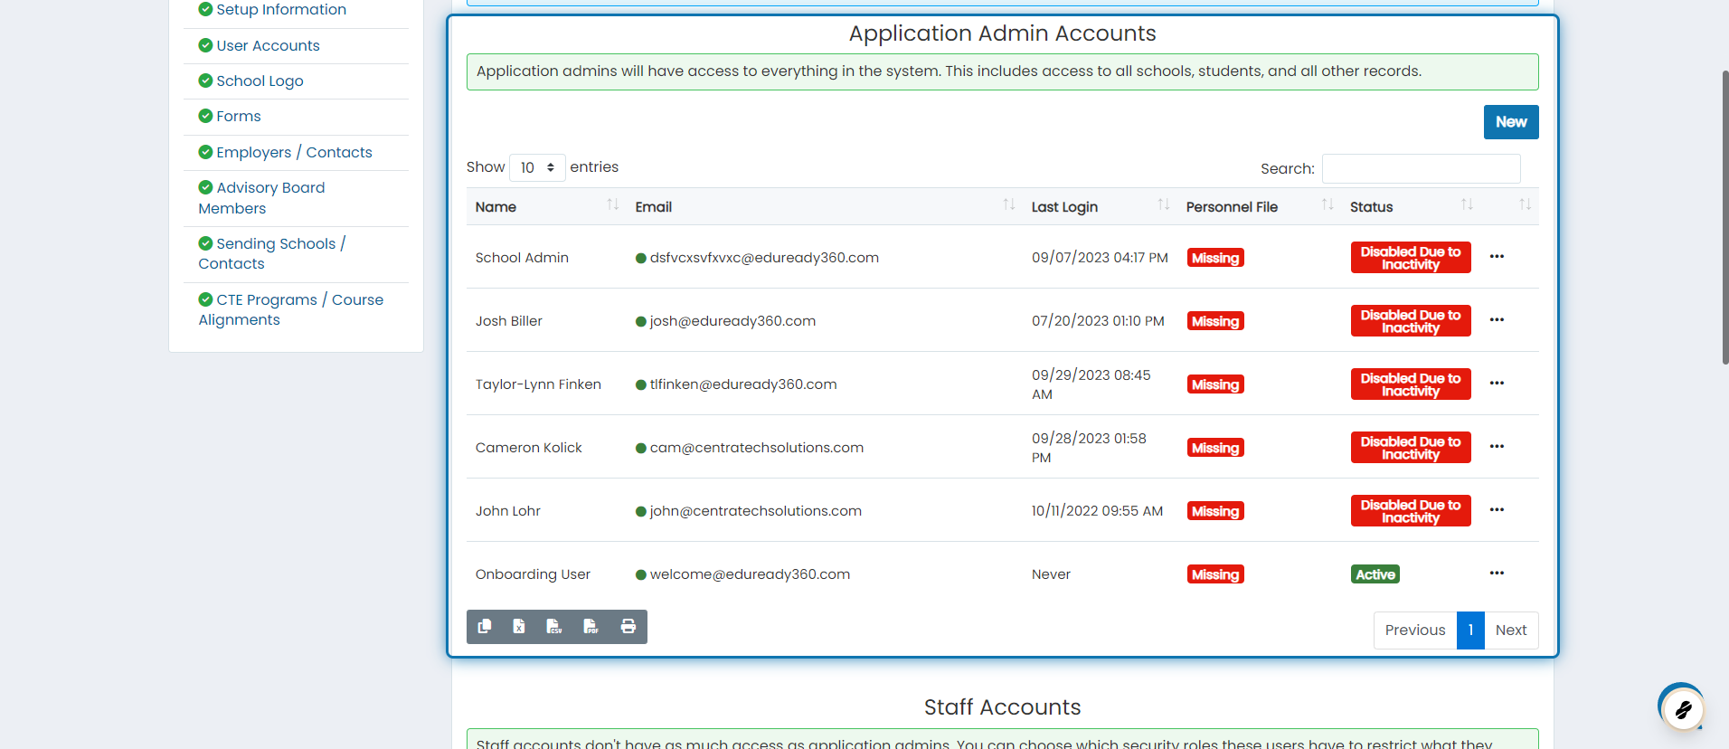The width and height of the screenshot is (1729, 749).
Task: Open the Show entries count dropdown
Action: pos(537,167)
